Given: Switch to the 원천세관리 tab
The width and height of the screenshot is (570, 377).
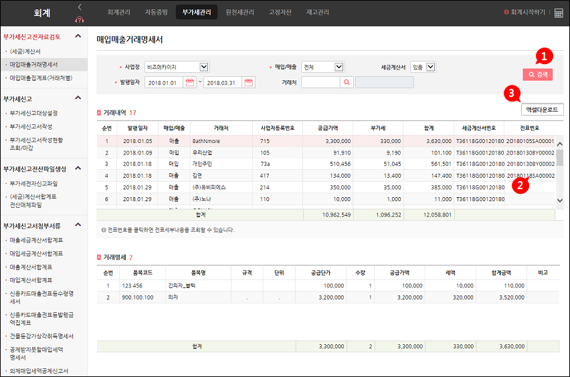Looking at the screenshot, I should tap(240, 12).
